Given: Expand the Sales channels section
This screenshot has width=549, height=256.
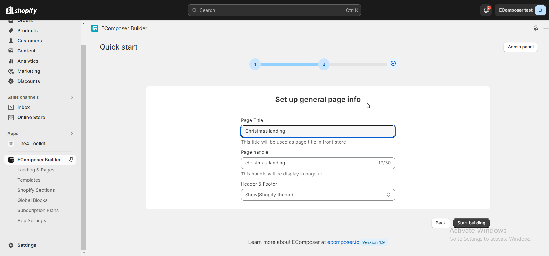Looking at the screenshot, I should pyautogui.click(x=72, y=97).
